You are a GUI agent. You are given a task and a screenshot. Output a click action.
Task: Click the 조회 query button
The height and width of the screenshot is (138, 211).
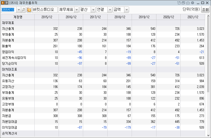(205, 10)
